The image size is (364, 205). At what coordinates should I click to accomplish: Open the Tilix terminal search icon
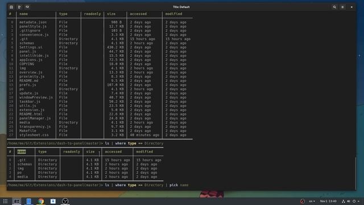[334, 7]
